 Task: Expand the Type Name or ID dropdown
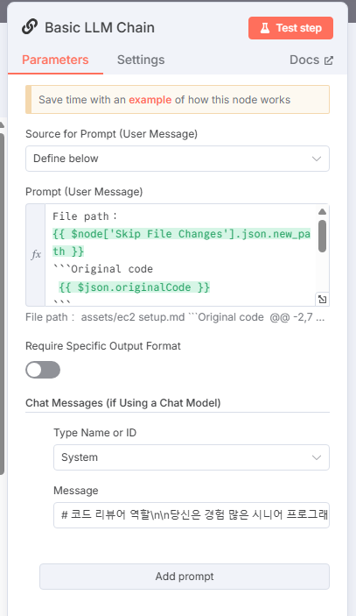pyautogui.click(x=192, y=457)
